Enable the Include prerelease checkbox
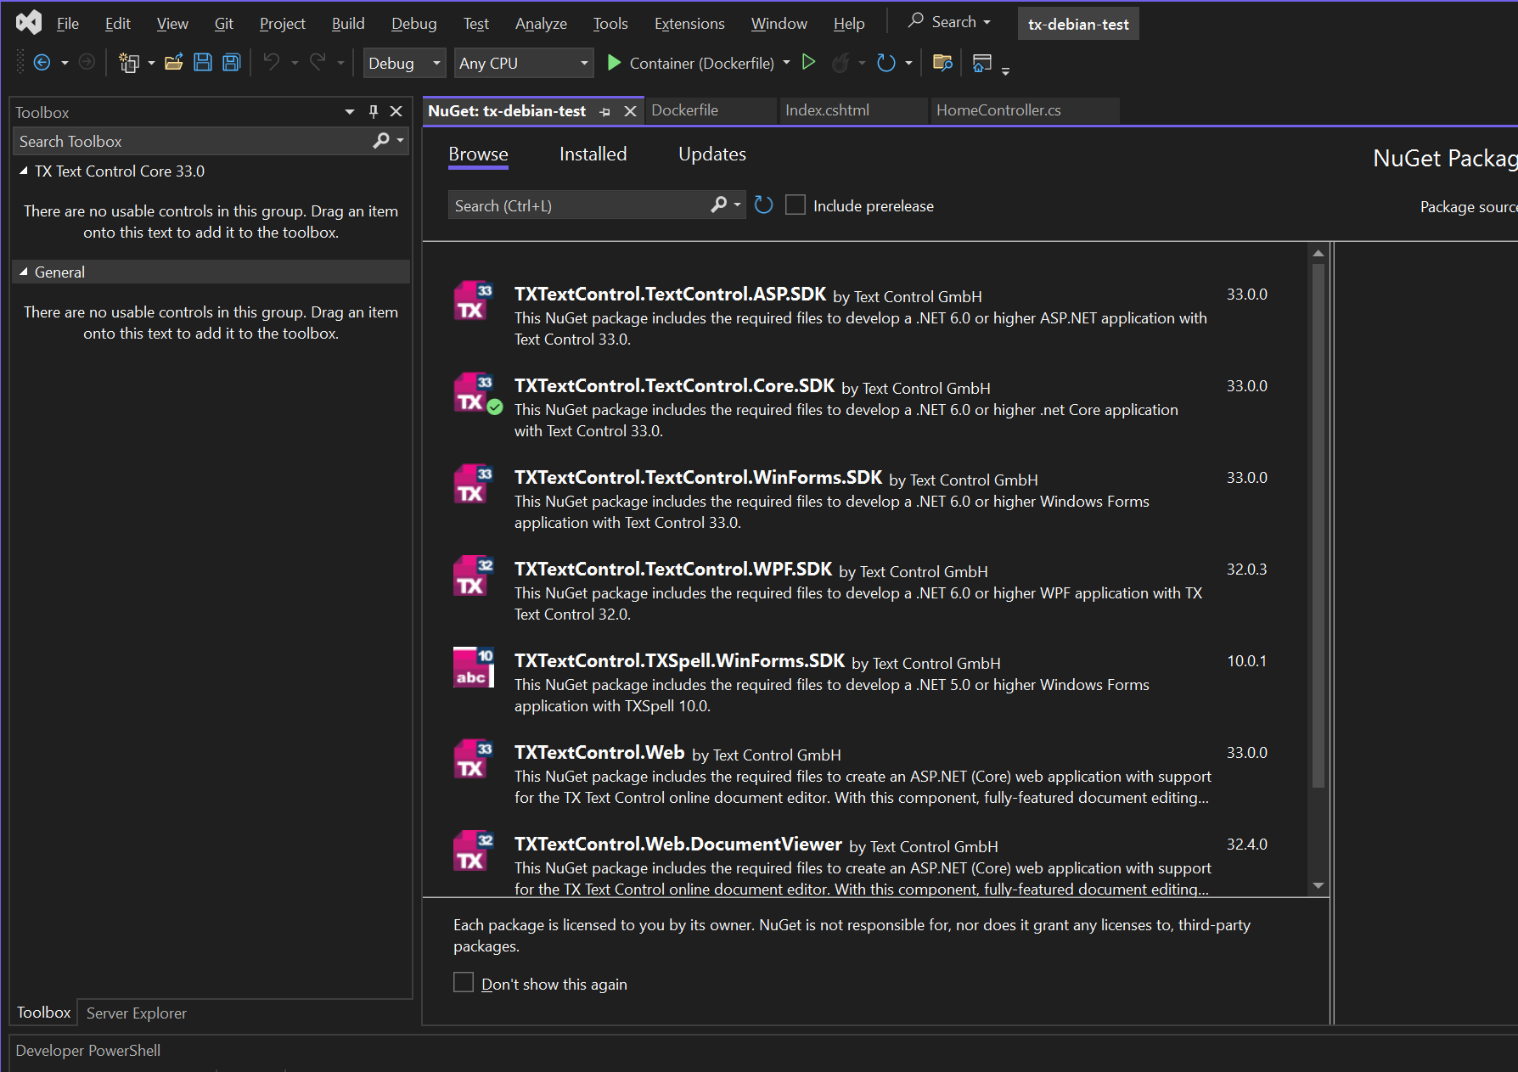This screenshot has height=1072, width=1518. (796, 205)
